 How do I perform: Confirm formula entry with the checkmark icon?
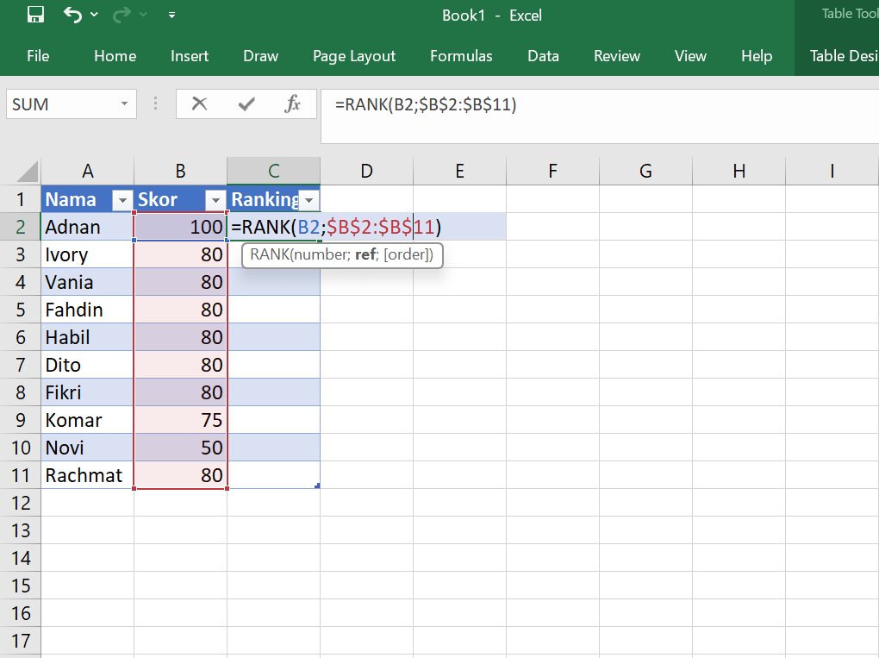pos(248,103)
